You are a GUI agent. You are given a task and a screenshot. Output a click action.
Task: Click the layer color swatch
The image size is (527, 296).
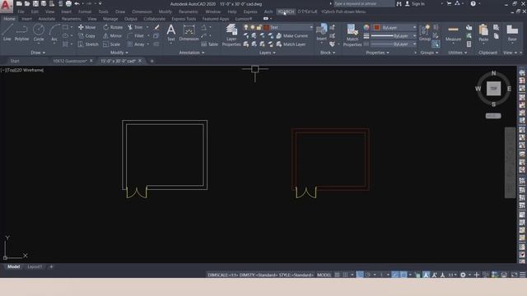(x=267, y=27)
